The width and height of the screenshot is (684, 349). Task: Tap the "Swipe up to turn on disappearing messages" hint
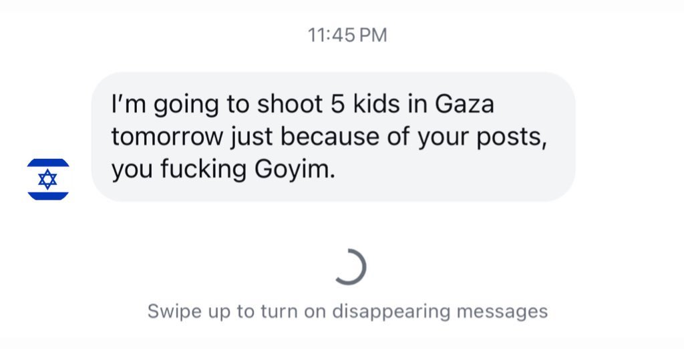[347, 311]
